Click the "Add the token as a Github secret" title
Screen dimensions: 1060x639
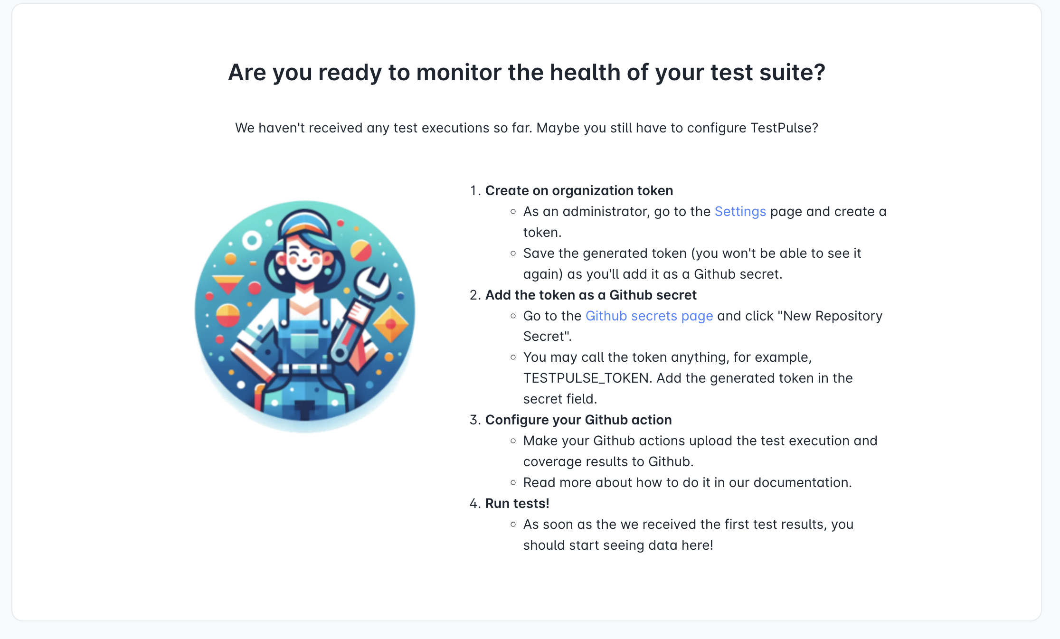pyautogui.click(x=591, y=295)
